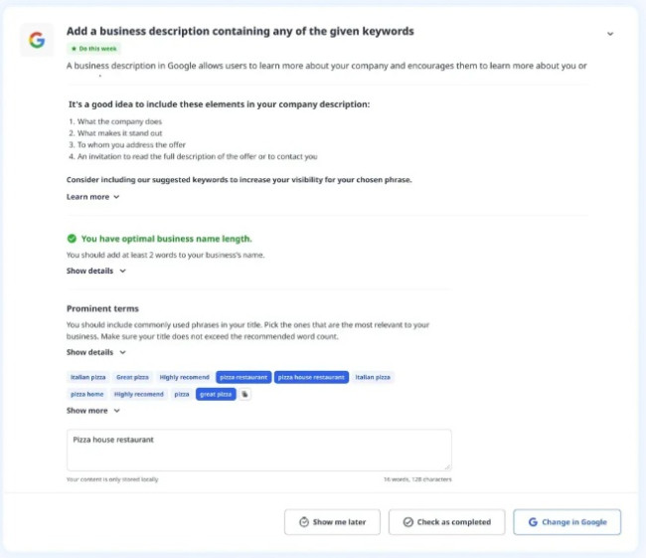646x558 pixels.
Task: Expand the "Learn more" section
Action: coord(92,197)
